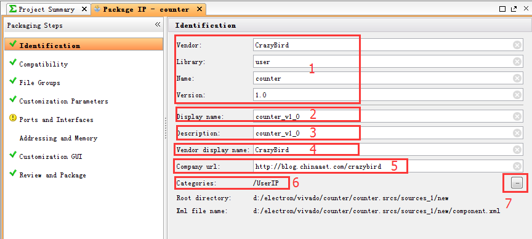This screenshot has width=532, height=239.
Task: Clear the Name field with its X icon
Action: [517, 78]
